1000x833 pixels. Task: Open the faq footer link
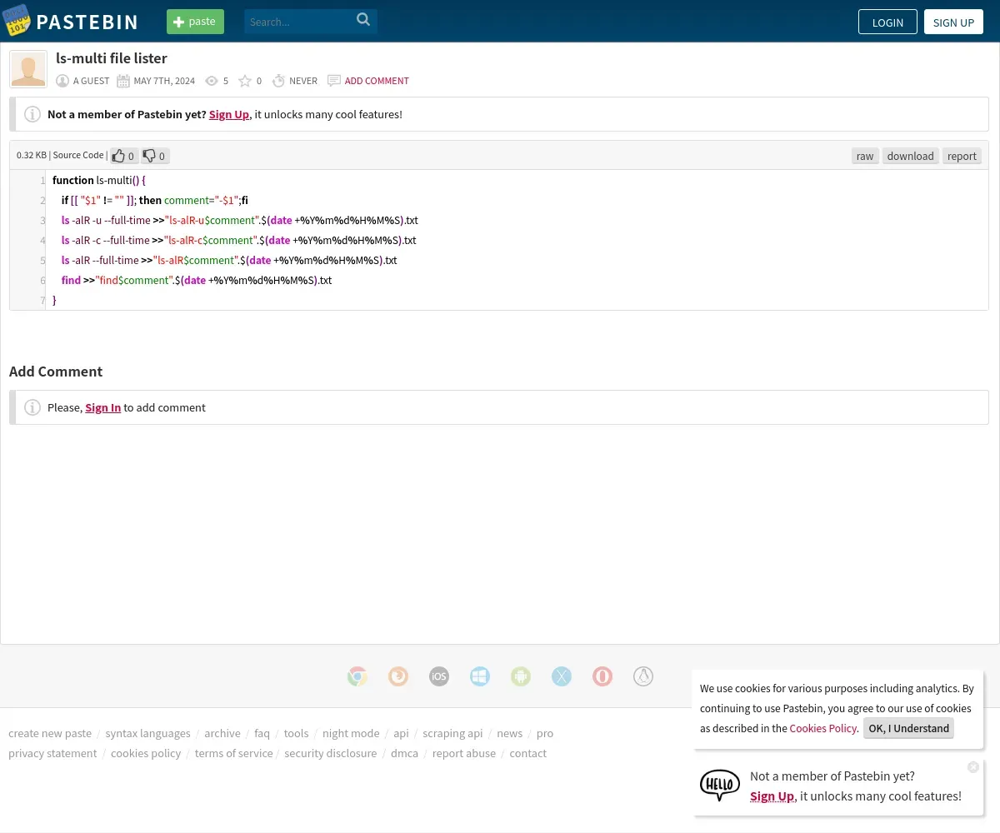pyautogui.click(x=262, y=733)
